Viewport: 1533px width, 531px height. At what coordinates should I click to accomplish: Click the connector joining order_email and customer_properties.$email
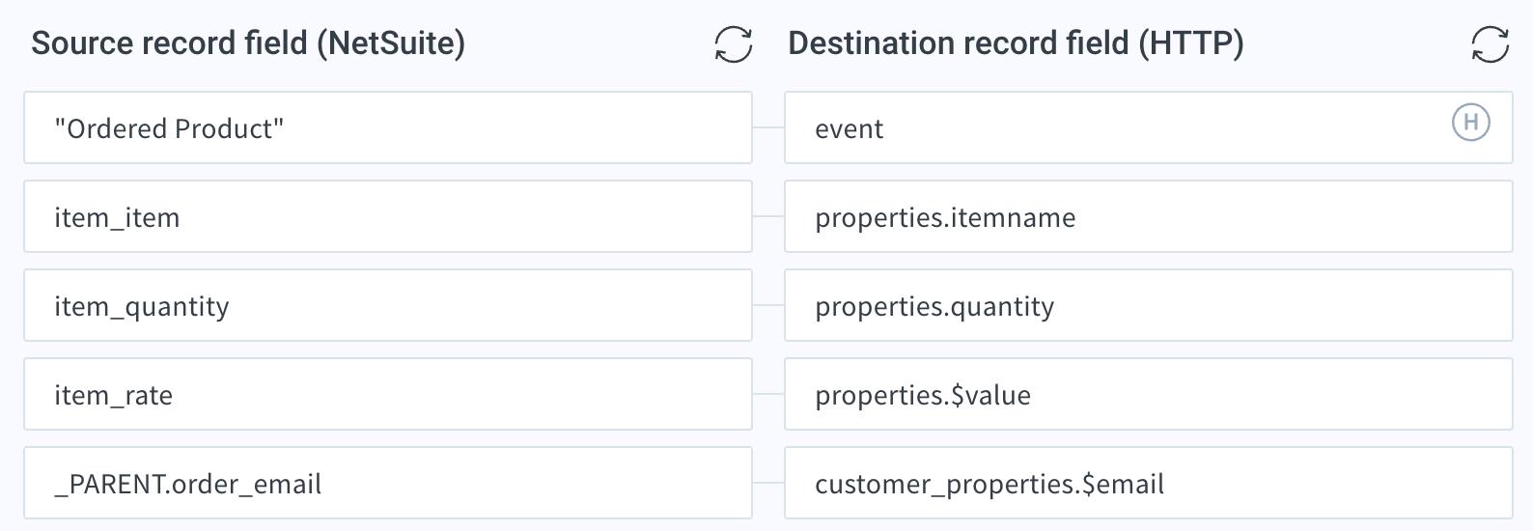coord(768,483)
